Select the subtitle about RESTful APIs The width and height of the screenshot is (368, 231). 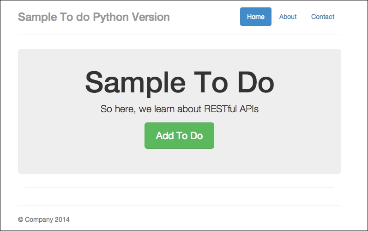point(180,109)
